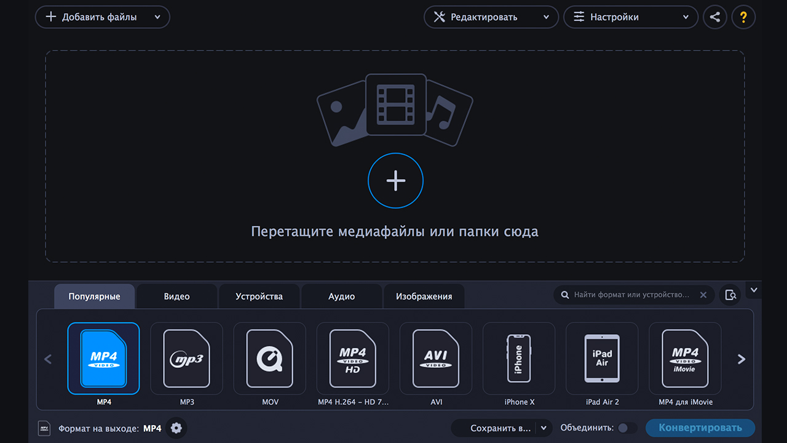Pick the MOV QuickTime format preset
Viewport: 787px width, 443px height.
point(269,359)
